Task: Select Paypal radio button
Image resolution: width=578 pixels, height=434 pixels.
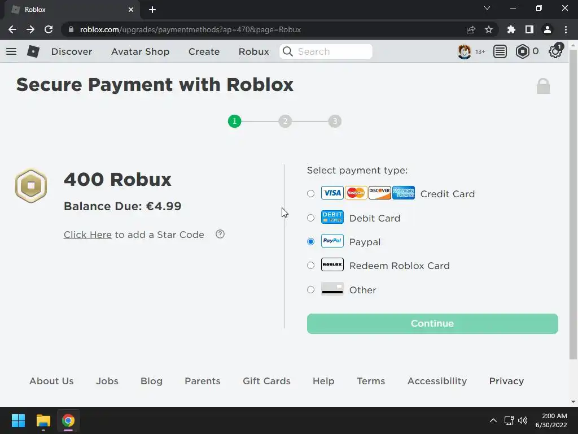Action: (x=311, y=241)
